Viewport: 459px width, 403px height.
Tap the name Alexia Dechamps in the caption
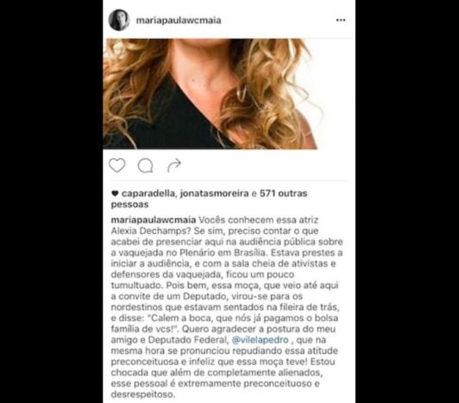pos(148,231)
